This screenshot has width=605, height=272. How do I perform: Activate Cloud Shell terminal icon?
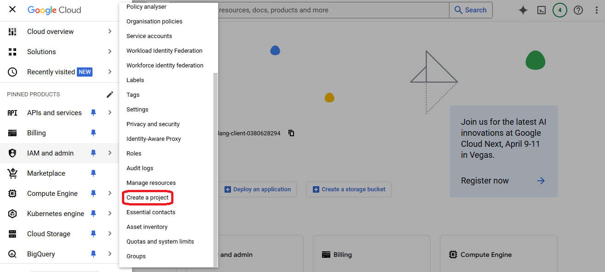(542, 10)
